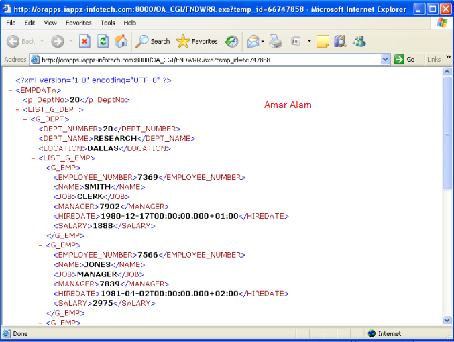
Task: Collapse the LIST_G_DEPT node
Action: (17, 110)
